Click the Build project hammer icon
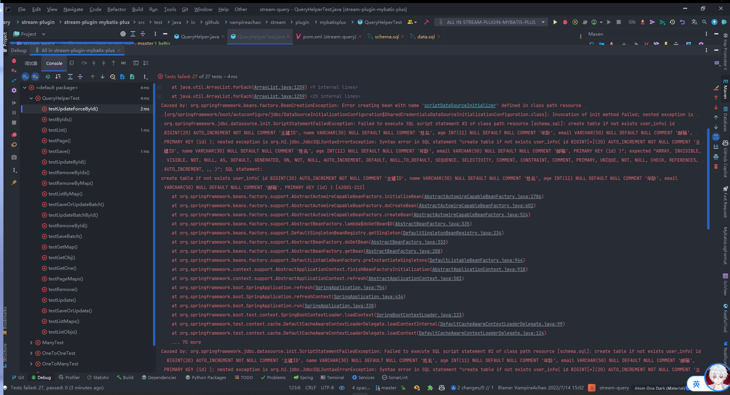This screenshot has height=395, width=730. click(427, 22)
